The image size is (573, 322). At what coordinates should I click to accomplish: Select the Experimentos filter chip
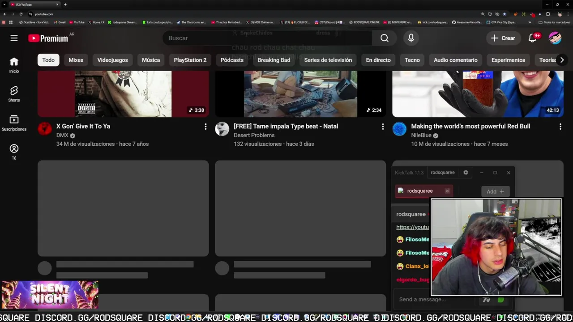pos(508,60)
